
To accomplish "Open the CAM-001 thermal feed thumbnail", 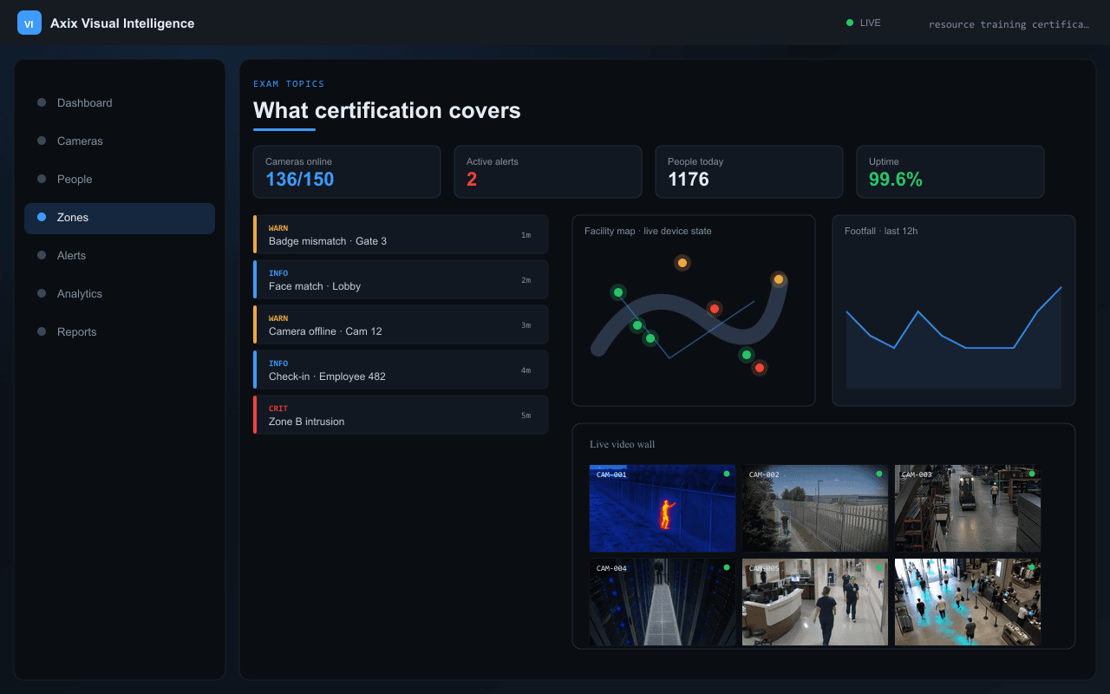I will pyautogui.click(x=663, y=508).
